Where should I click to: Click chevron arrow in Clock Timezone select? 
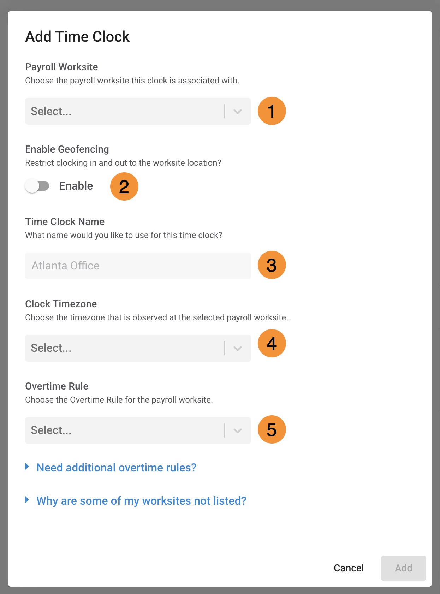238,348
